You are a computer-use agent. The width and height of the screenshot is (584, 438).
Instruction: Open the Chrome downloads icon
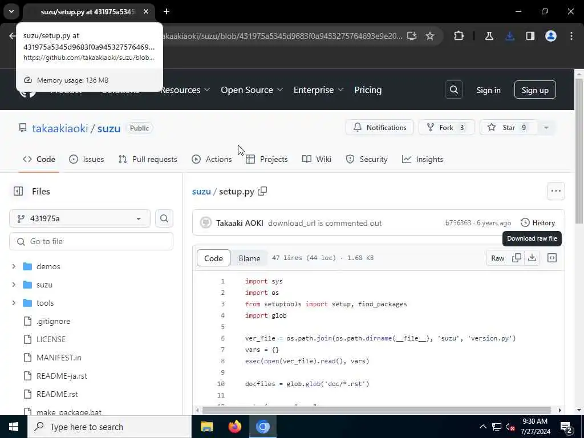tap(510, 36)
